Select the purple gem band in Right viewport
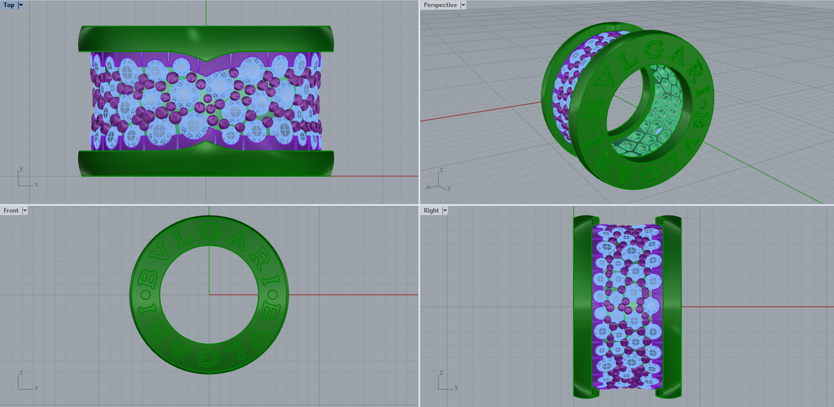Viewport: 834px width, 407px height. tap(627, 307)
